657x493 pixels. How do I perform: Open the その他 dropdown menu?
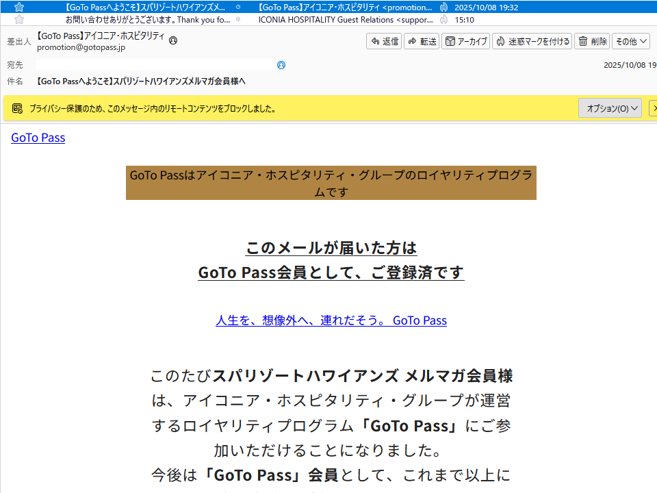[630, 41]
